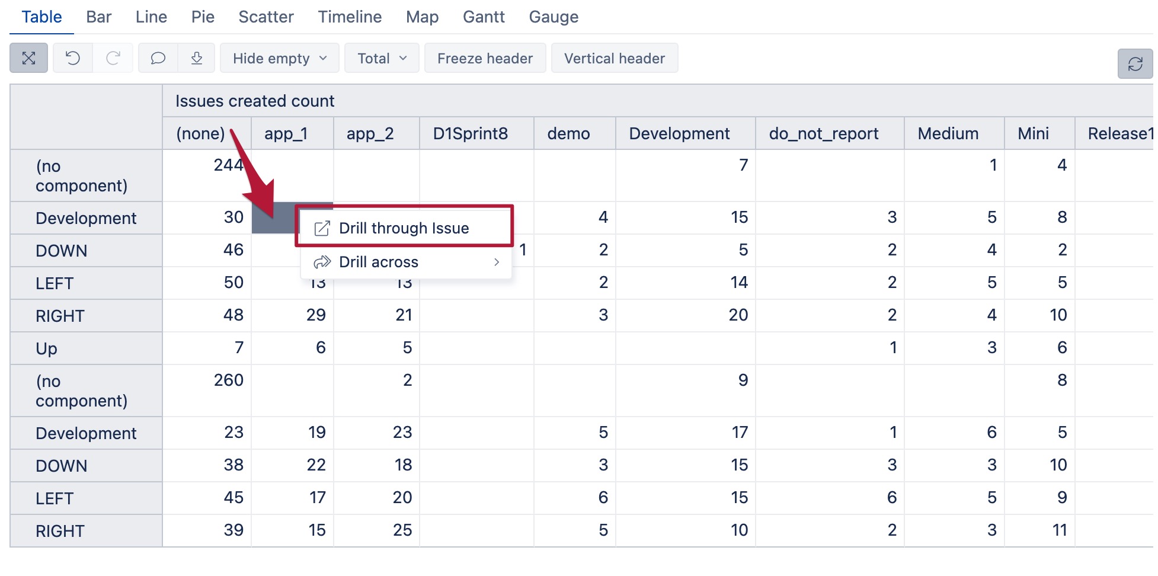The image size is (1158, 576).
Task: Click the external-link icon beside Drill through Issue
Action: pos(321,228)
